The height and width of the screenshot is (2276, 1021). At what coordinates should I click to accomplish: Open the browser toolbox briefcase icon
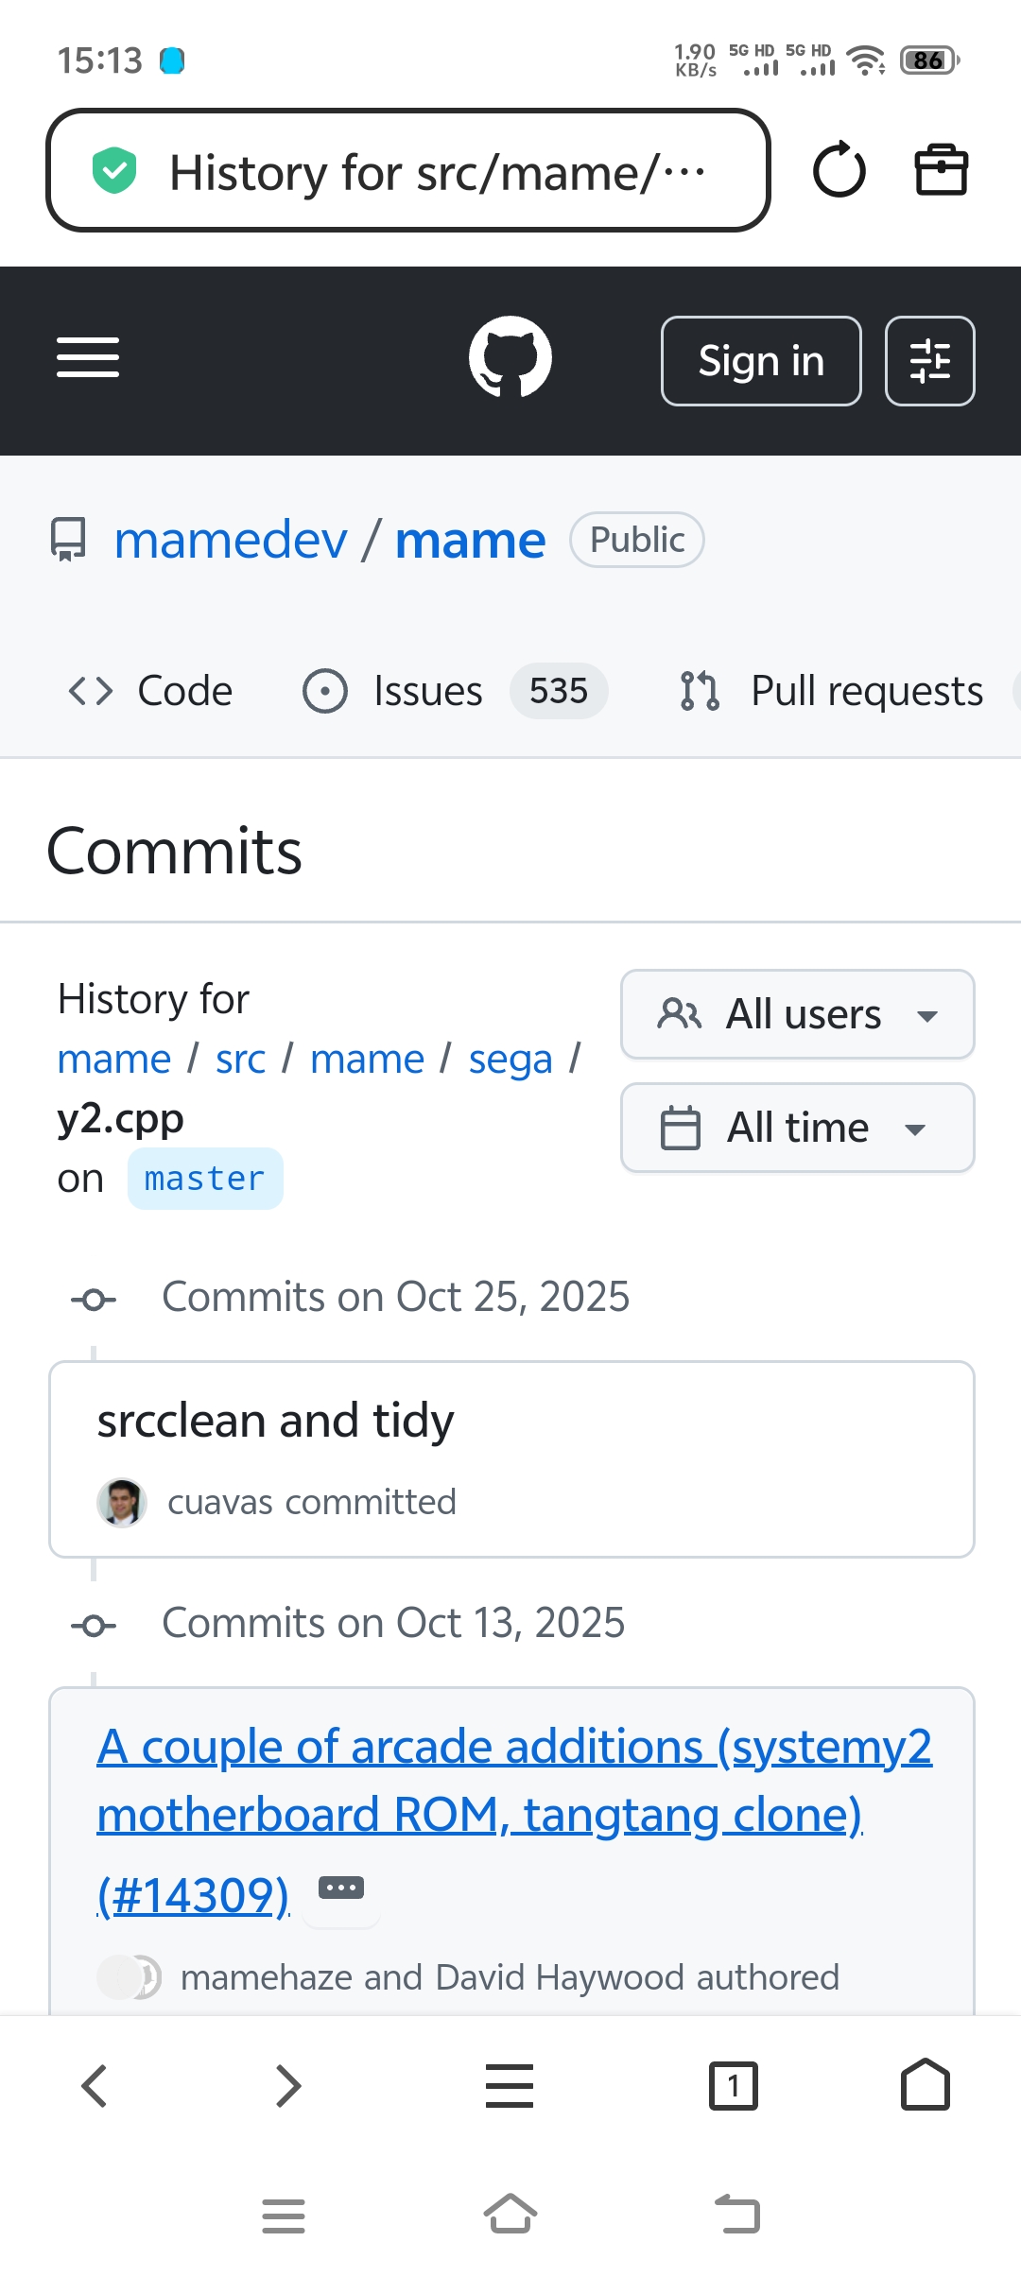click(941, 171)
